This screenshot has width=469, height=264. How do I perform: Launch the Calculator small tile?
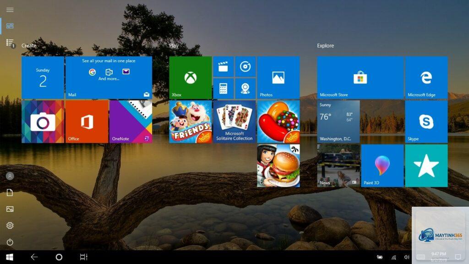[224, 88]
